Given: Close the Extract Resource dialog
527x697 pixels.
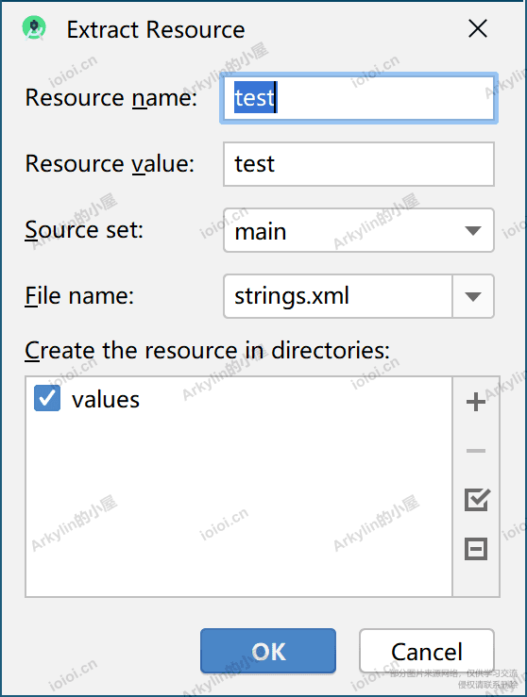Looking at the screenshot, I should click(478, 29).
